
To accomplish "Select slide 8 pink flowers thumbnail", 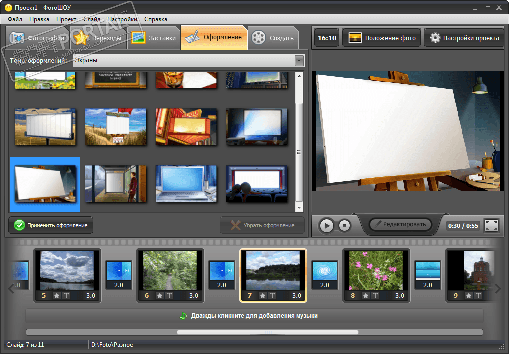I will [376, 270].
